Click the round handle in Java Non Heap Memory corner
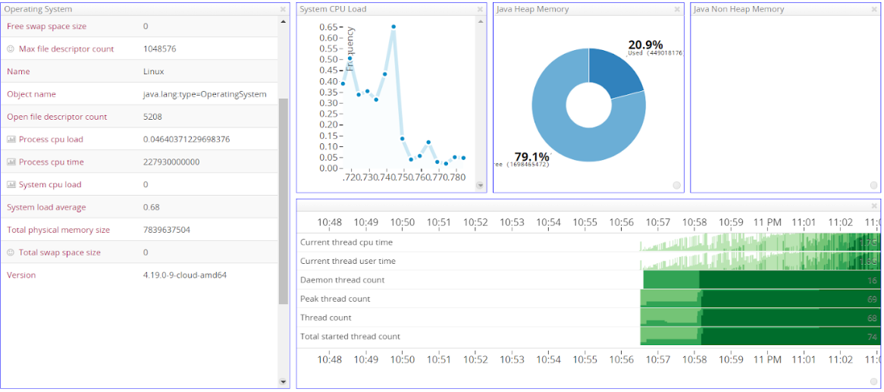The width and height of the screenshot is (884, 392). [x=873, y=185]
